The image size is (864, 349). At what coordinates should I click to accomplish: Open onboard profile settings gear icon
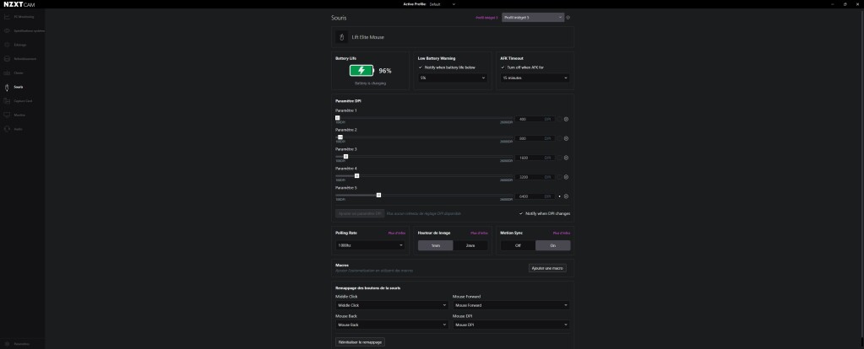[x=568, y=18]
